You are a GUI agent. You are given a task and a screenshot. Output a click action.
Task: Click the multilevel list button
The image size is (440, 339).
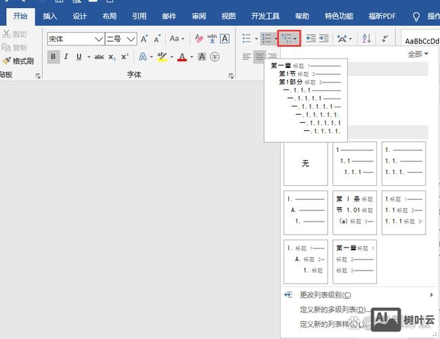289,39
